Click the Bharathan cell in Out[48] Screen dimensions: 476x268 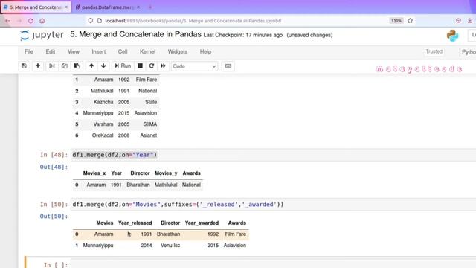pyautogui.click(x=138, y=185)
